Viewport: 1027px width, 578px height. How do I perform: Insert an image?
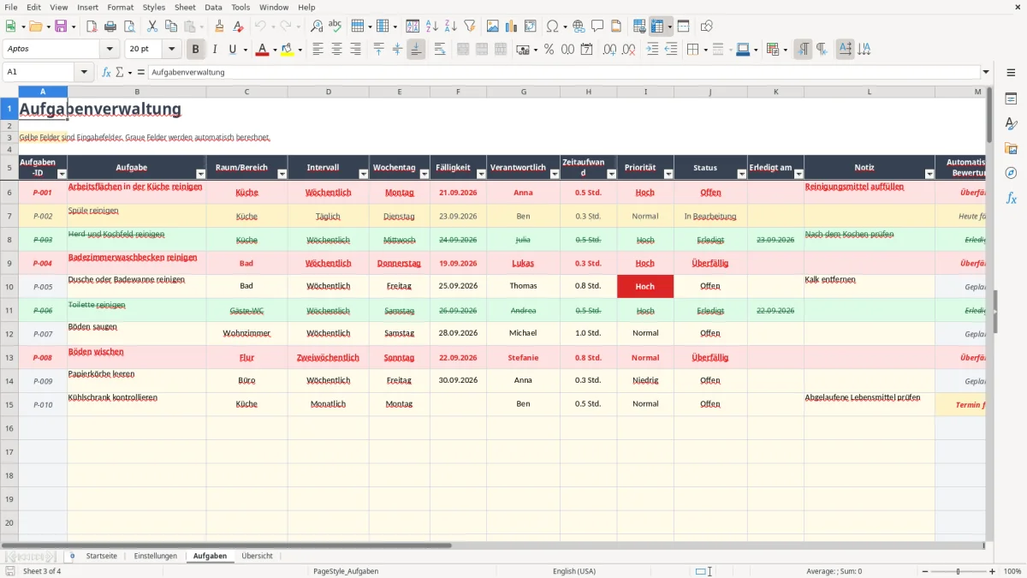click(493, 27)
